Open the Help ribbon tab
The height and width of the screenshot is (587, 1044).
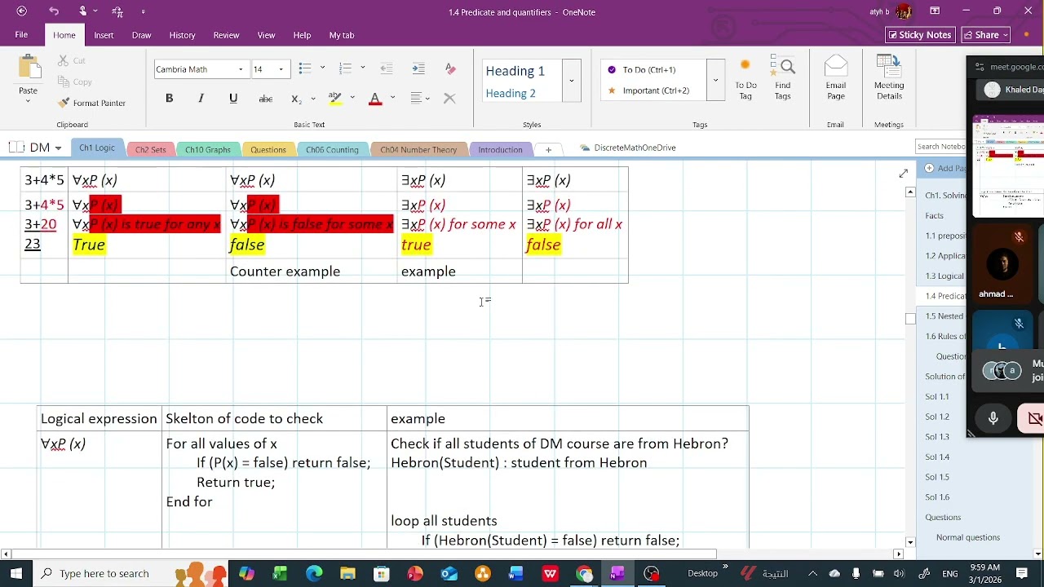(302, 35)
